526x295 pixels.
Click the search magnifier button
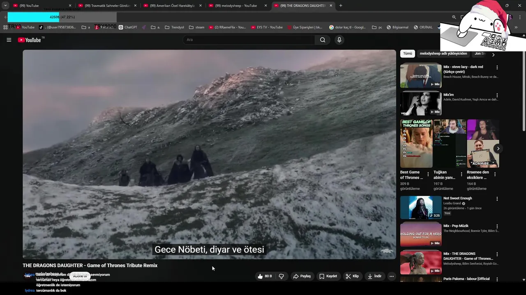click(x=323, y=40)
